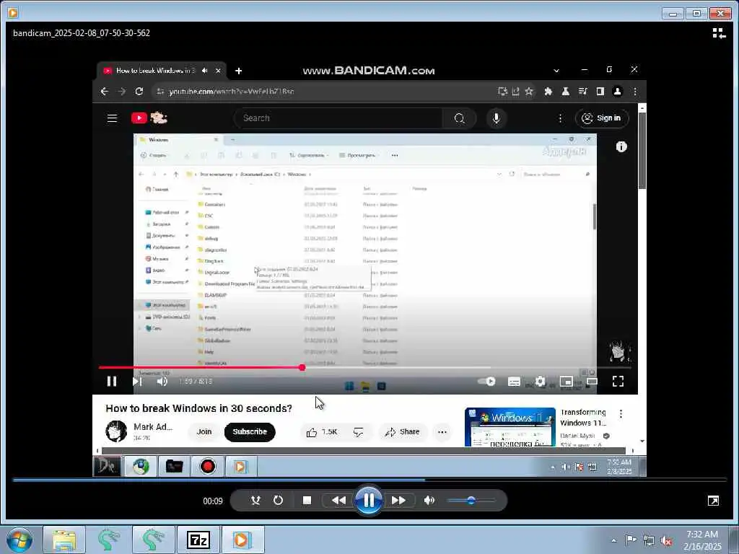Image resolution: width=739 pixels, height=554 pixels.
Task: Stop playback with Media Player stop button
Action: [x=307, y=501]
